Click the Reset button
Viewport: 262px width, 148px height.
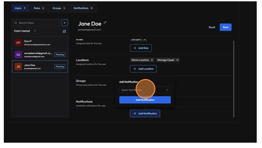click(212, 27)
